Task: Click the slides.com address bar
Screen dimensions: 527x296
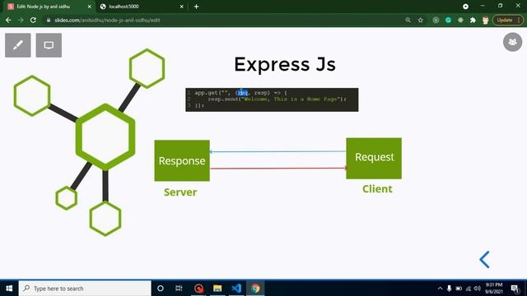Action: 222,20
